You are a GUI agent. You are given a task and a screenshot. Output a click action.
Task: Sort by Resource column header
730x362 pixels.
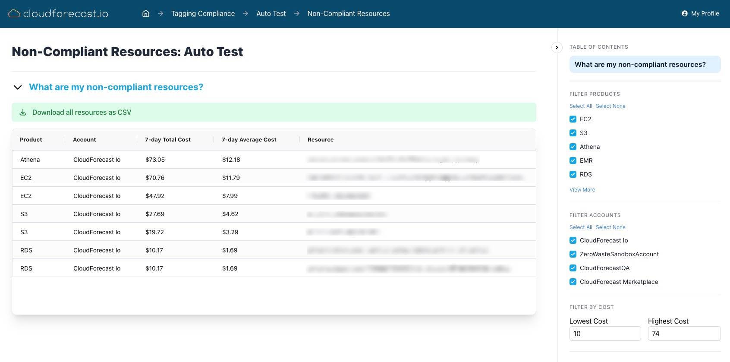[x=321, y=139]
